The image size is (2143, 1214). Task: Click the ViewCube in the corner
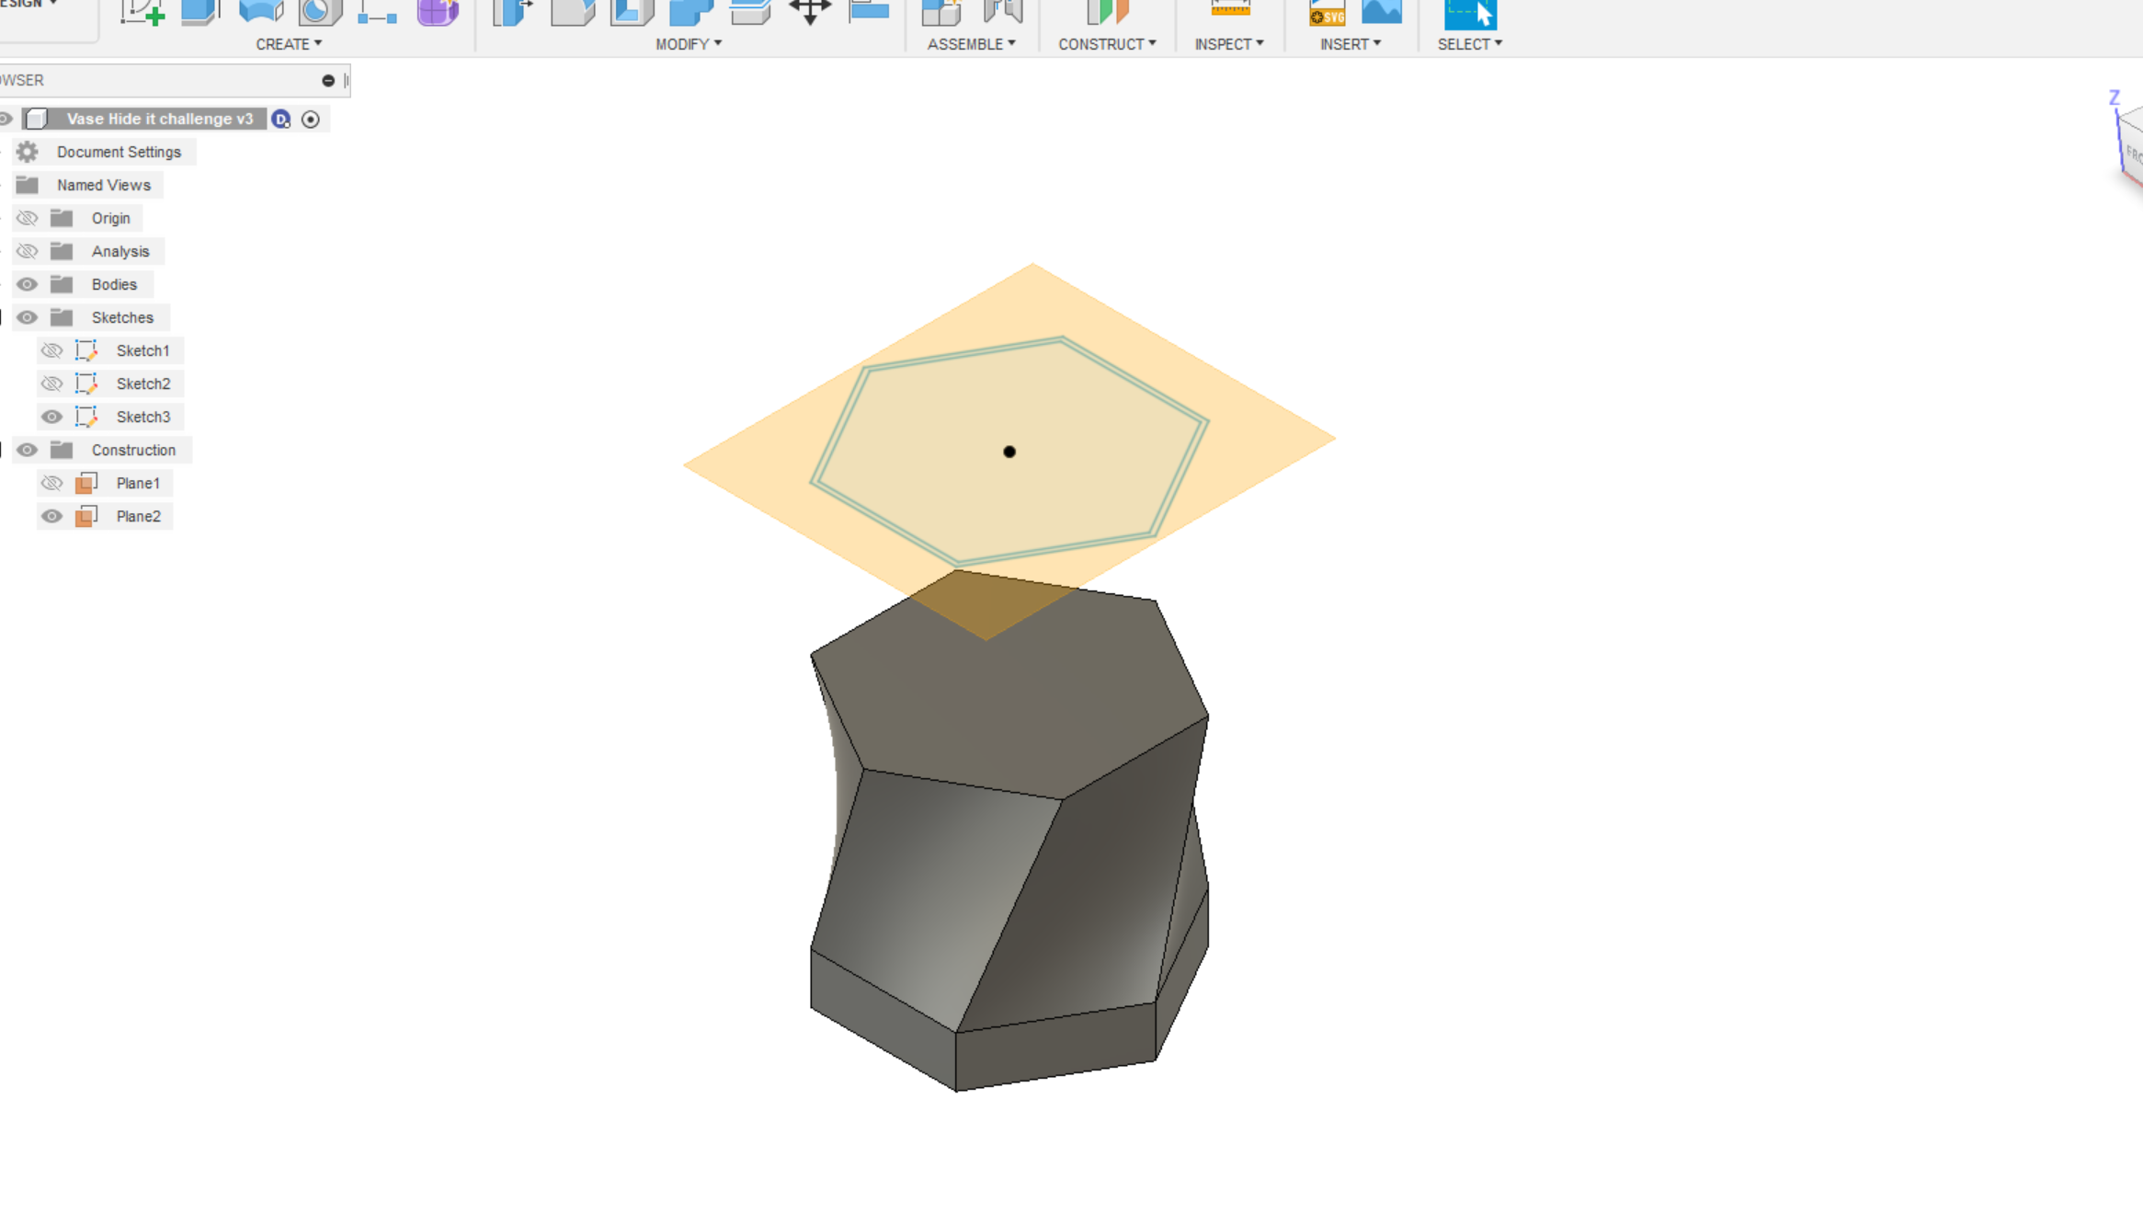[2129, 147]
